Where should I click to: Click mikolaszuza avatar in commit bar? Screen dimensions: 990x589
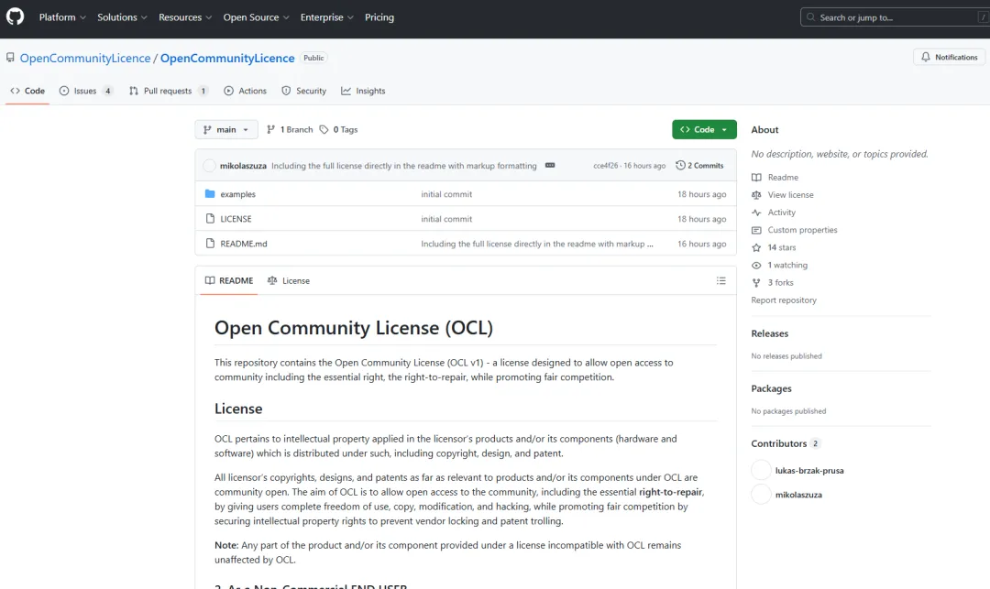click(x=210, y=166)
